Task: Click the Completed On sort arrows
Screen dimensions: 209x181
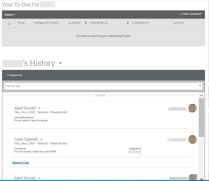Action: 128,23
